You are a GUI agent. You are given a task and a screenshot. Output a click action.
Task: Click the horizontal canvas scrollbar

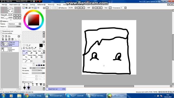109,86
